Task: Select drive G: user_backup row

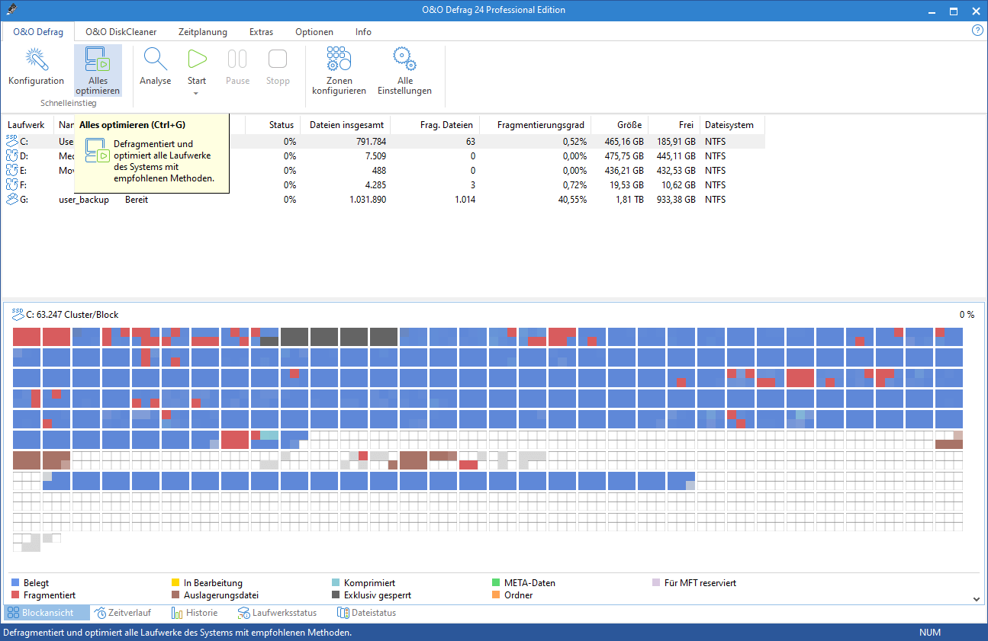Action: [x=84, y=200]
